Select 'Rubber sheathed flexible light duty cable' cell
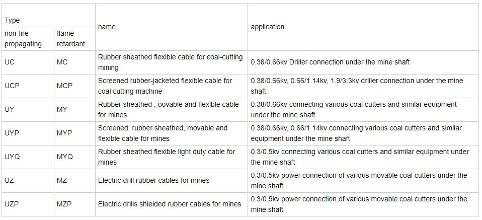This screenshot has width=482, height=220. tap(172, 157)
